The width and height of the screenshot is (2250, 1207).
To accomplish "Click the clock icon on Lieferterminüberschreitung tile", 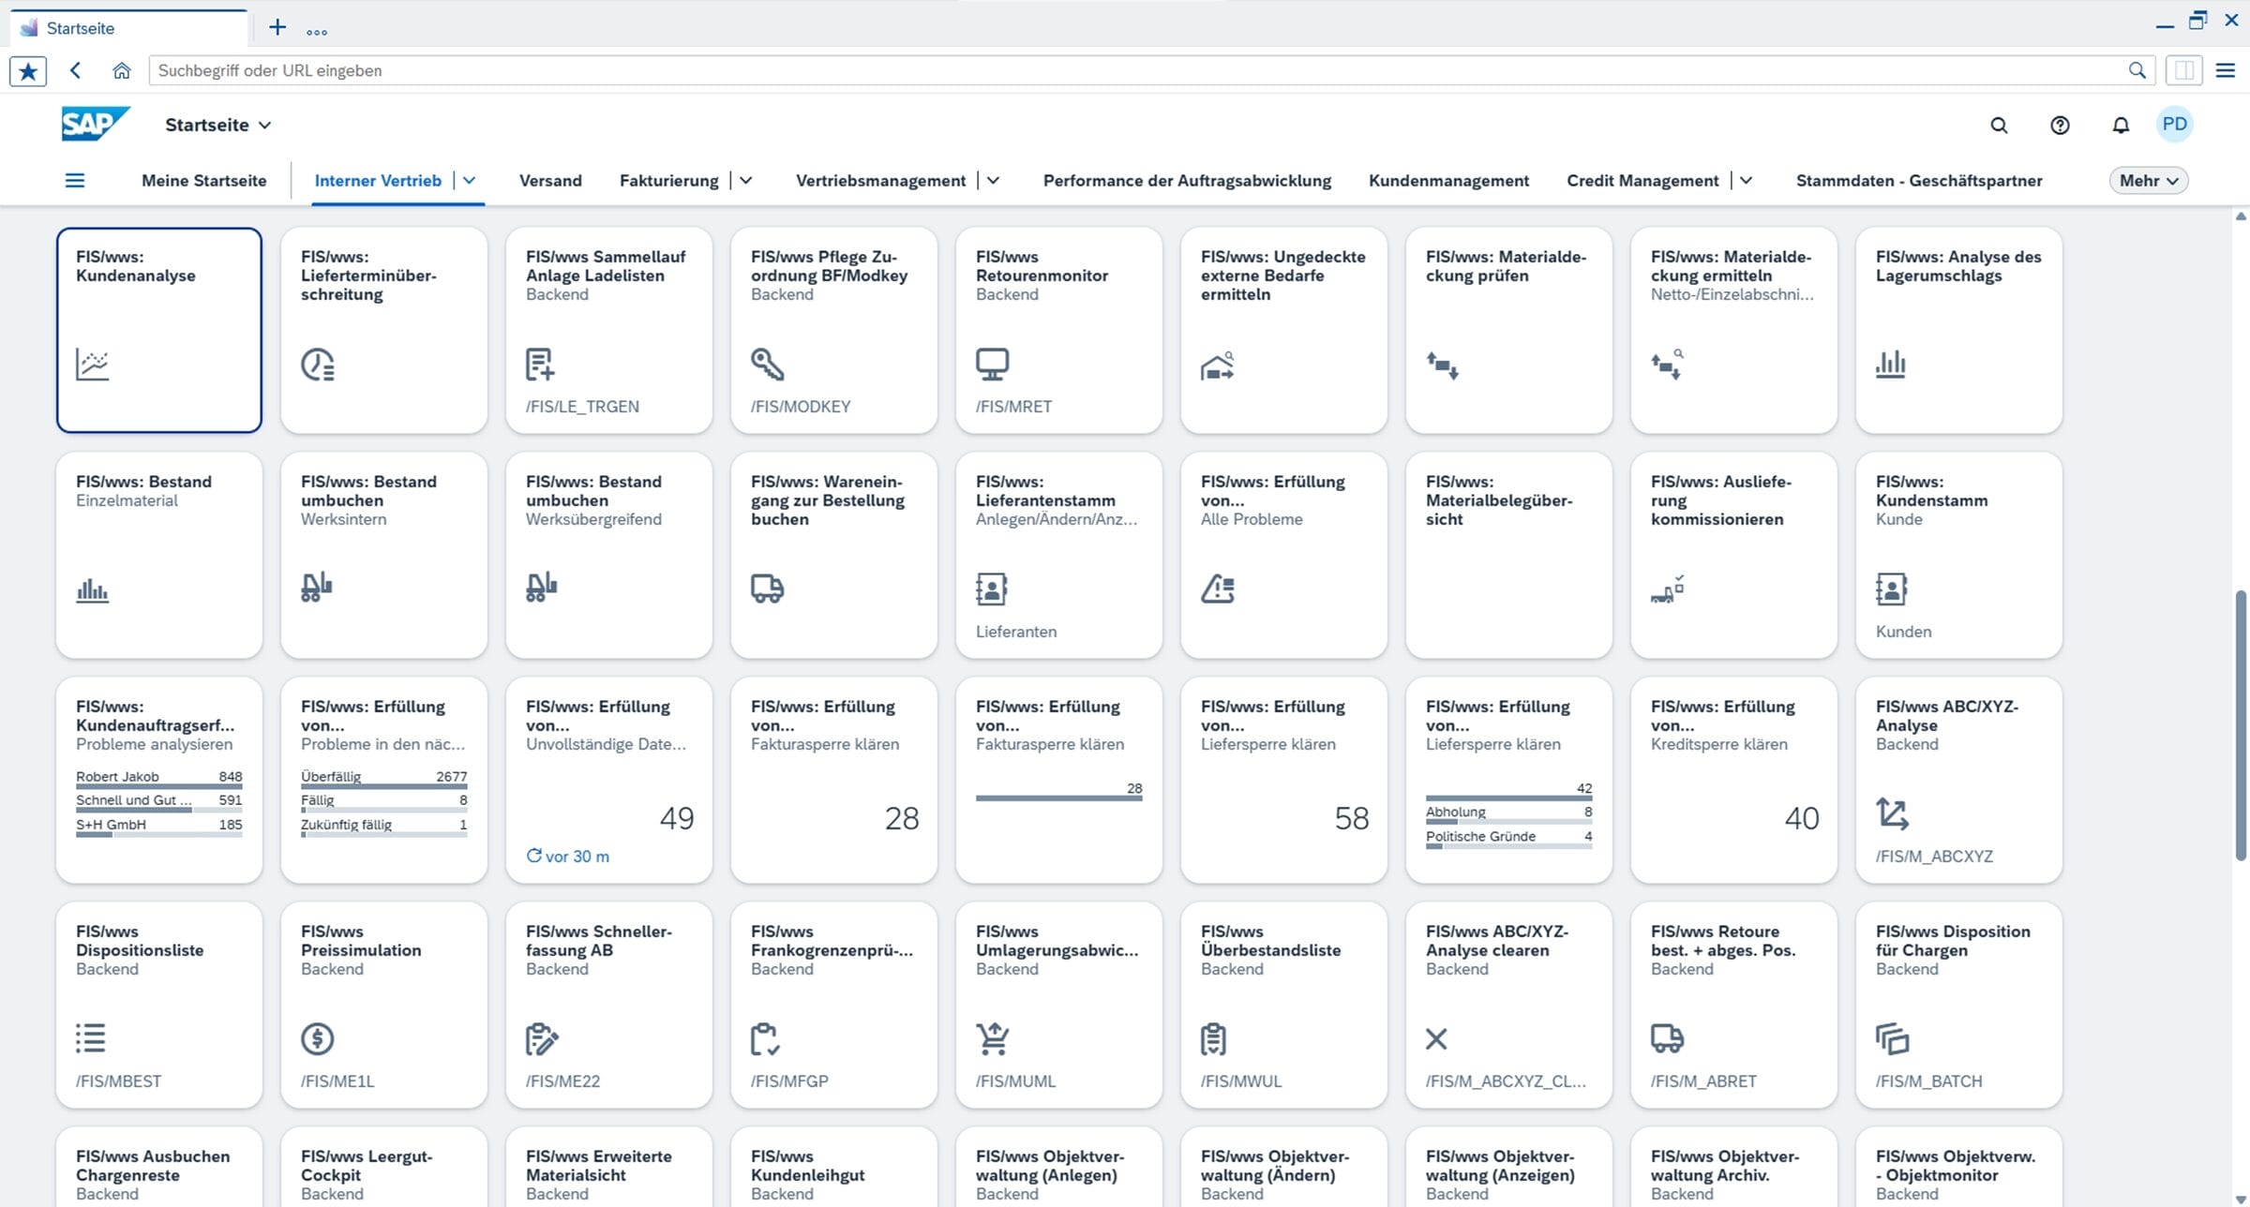I will [318, 364].
